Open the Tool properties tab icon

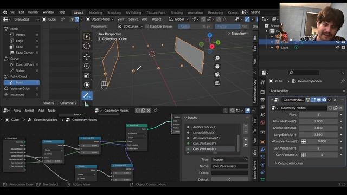click(x=262, y=82)
